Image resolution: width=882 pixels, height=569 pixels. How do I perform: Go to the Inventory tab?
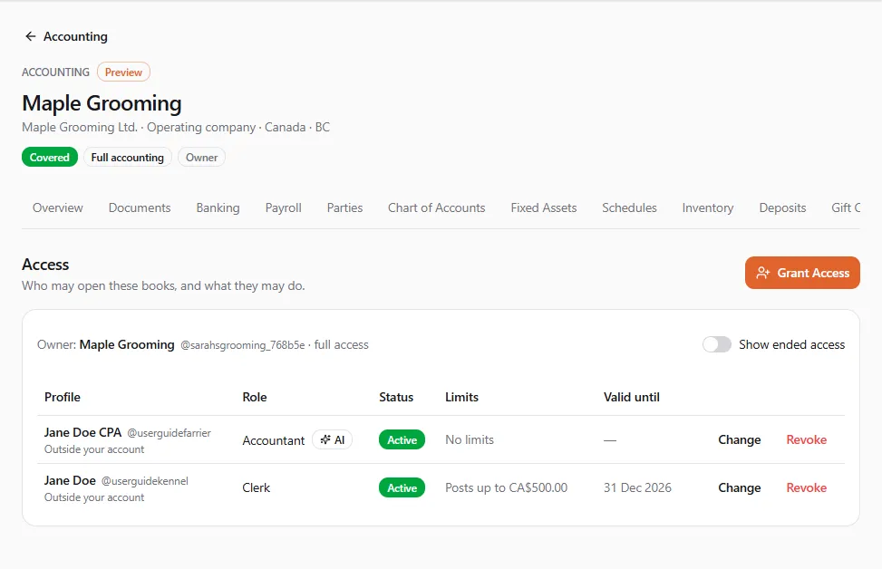708,208
